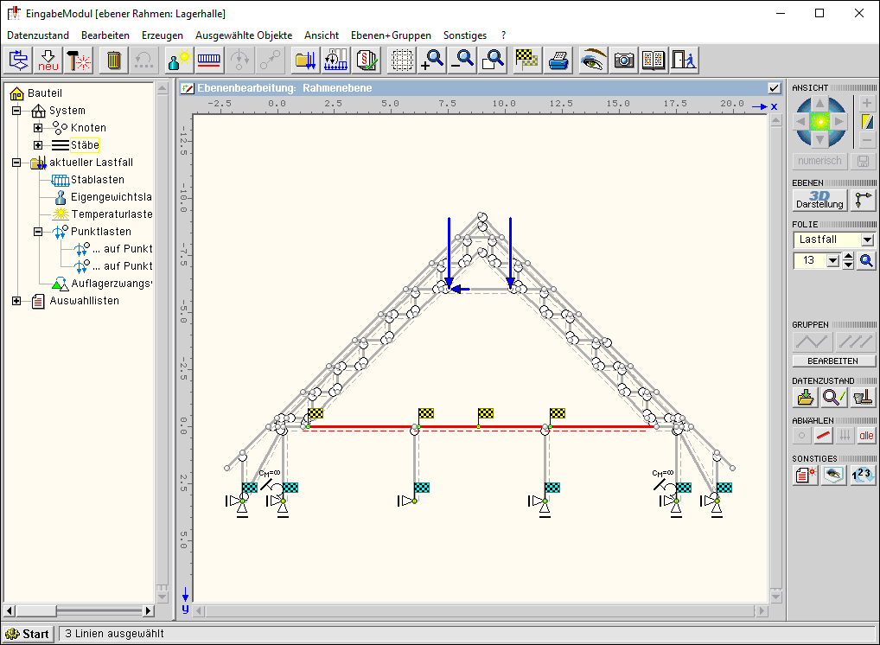
Task: Open the Lastfall folie dropdown
Action: coord(867,239)
